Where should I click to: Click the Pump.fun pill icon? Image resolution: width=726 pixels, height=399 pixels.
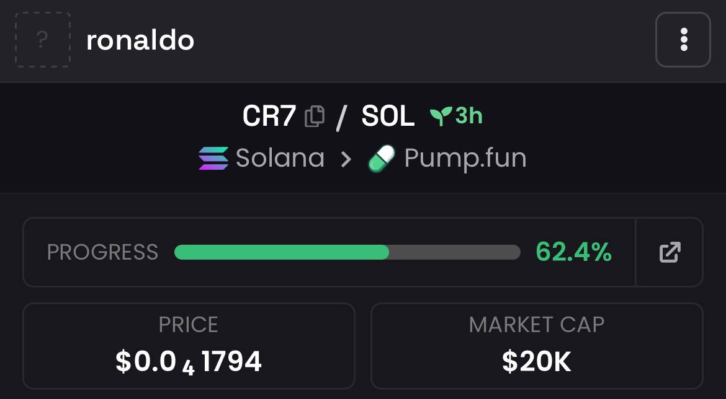(382, 159)
